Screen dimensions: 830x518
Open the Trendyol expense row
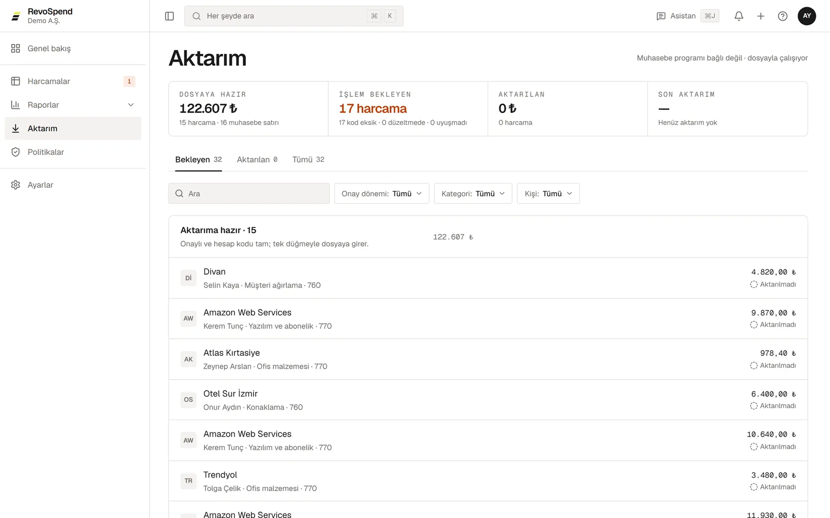488,481
